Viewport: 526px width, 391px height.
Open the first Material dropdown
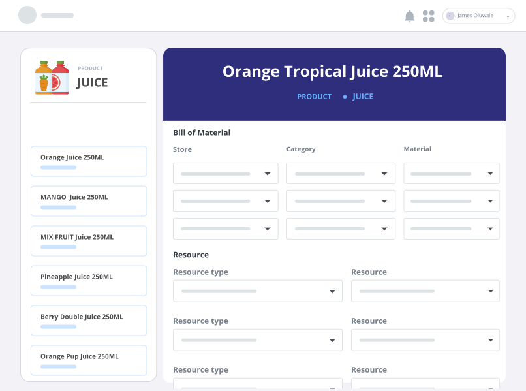tap(451, 174)
